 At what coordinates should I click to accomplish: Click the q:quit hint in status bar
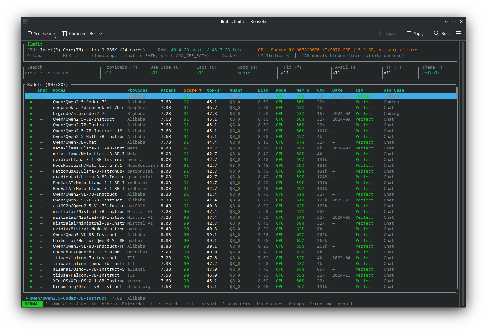click(345, 304)
